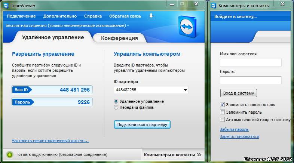Click the Забыли пароль link

[234, 129]
